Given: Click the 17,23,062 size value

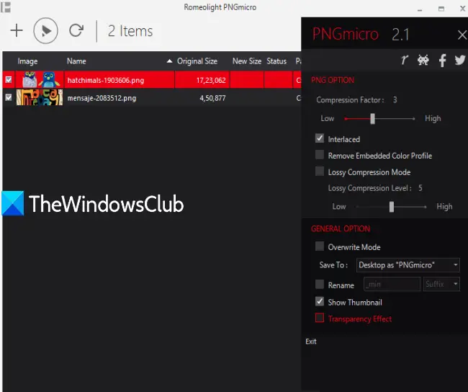Looking at the screenshot, I should click(x=211, y=81).
